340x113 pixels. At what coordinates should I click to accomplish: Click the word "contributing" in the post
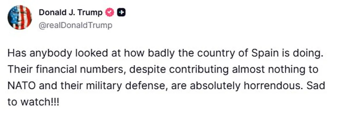click(198, 70)
